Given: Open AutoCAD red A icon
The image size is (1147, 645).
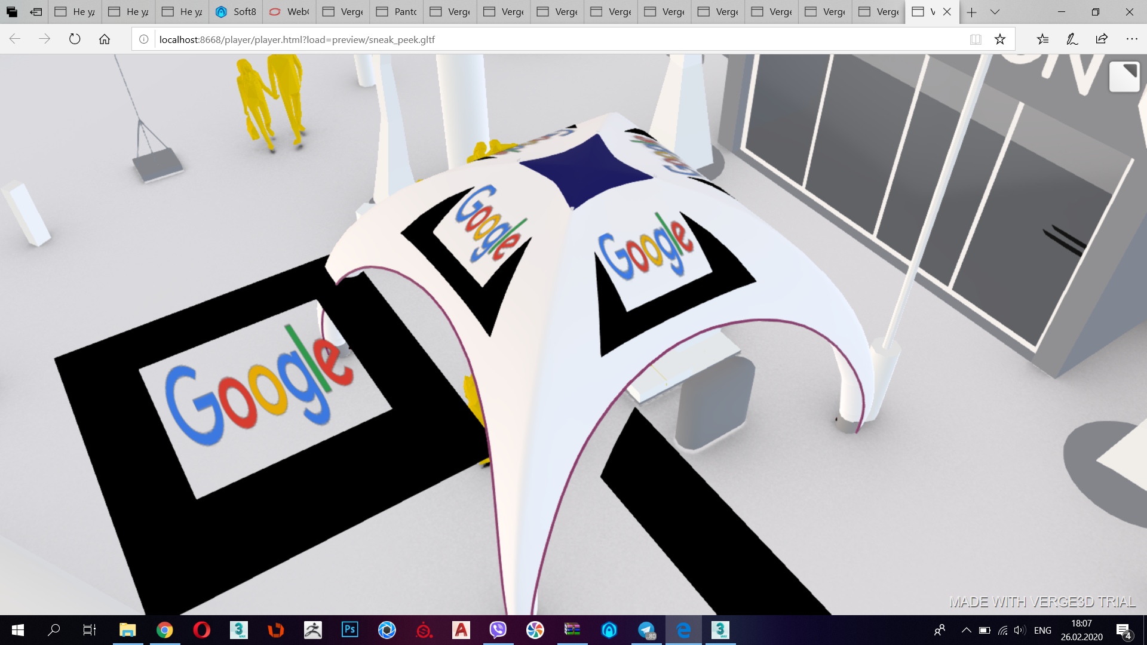Looking at the screenshot, I should pos(461,630).
